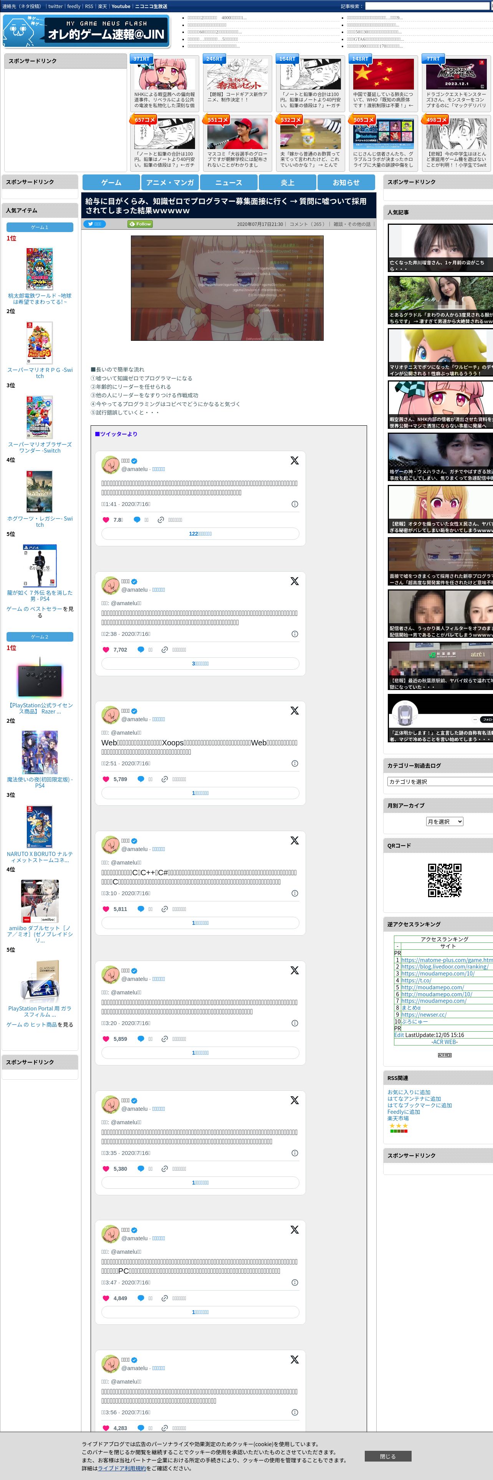Open the Youtube link in top bar
This screenshot has width=493, height=1480.
point(121,6)
